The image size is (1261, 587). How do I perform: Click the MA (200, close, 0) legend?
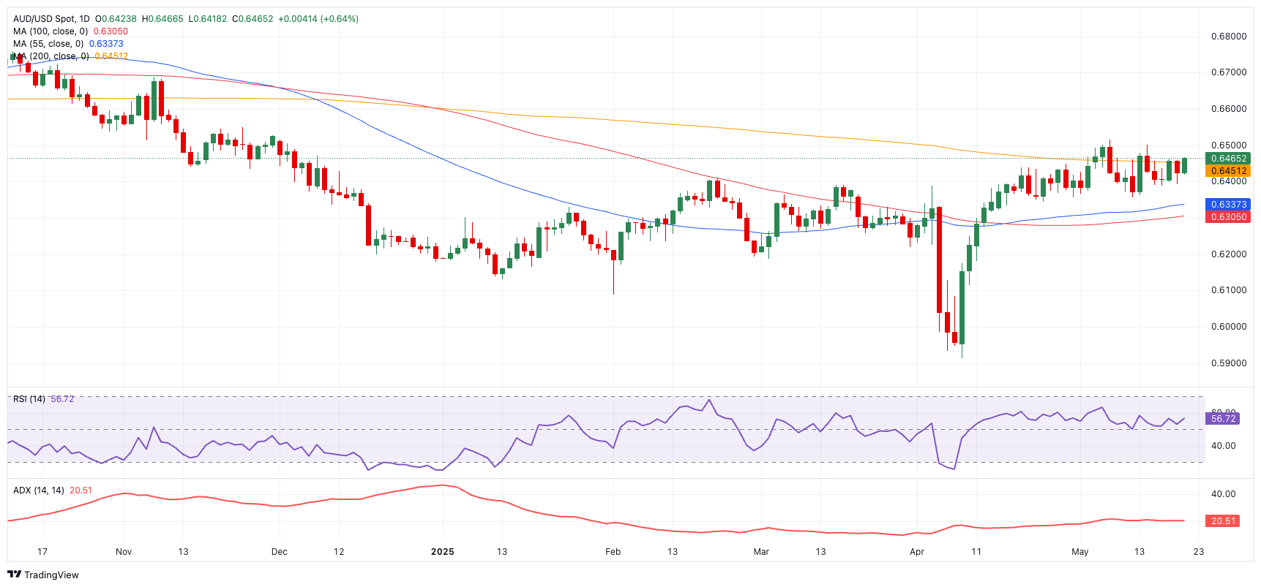click(50, 56)
